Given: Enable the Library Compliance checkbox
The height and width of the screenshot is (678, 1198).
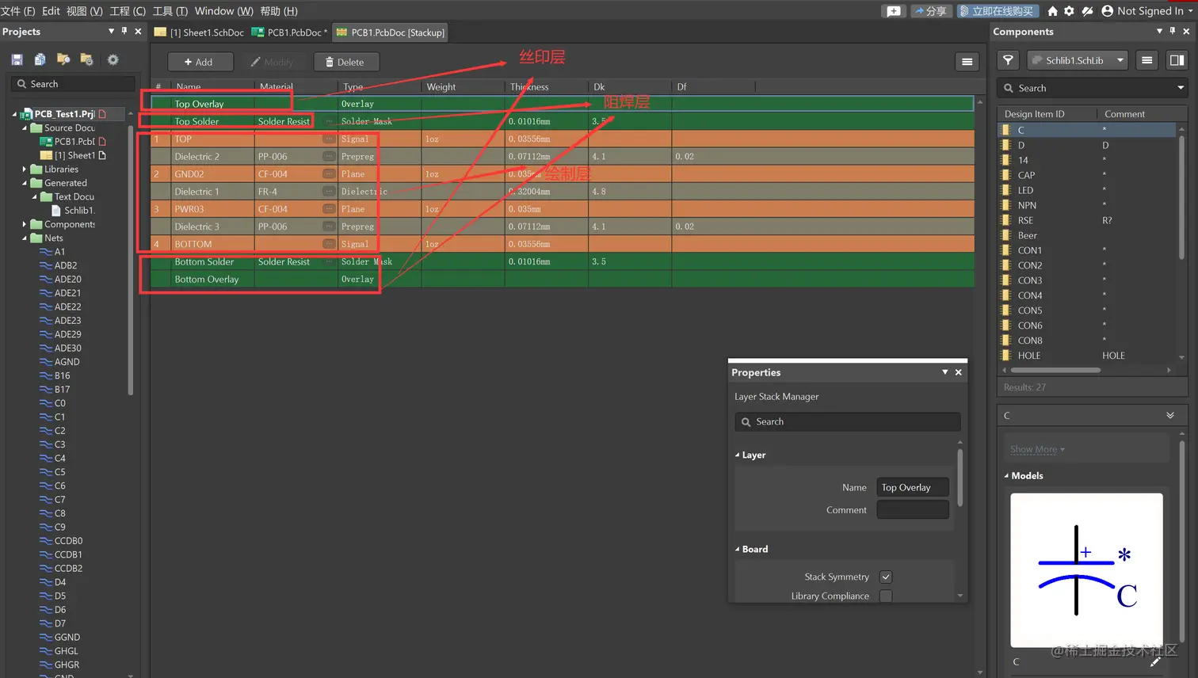Looking at the screenshot, I should [886, 596].
